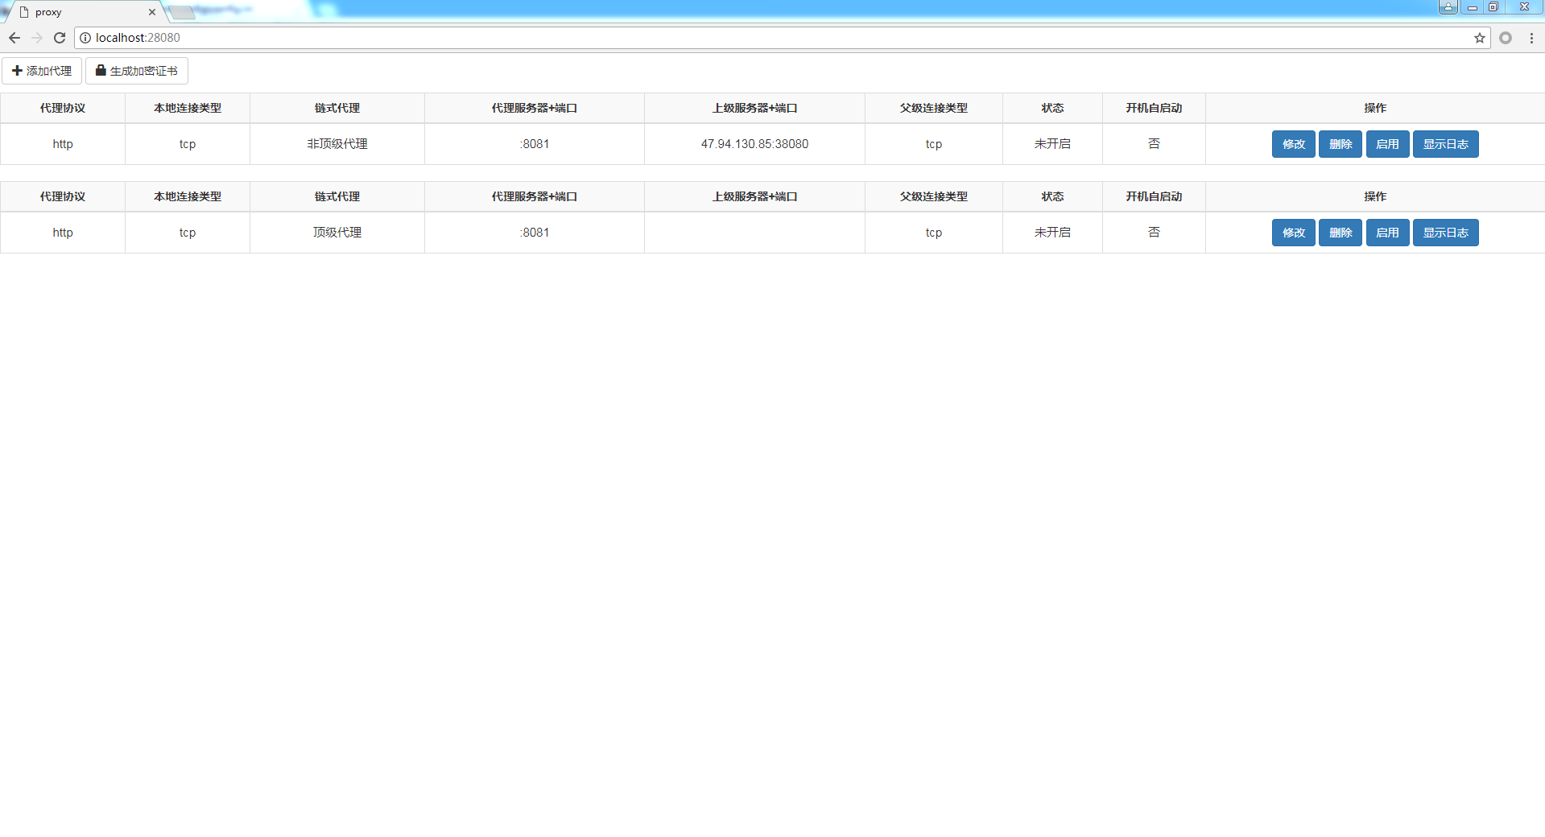
Task: Open a new browser tab
Action: coord(182,12)
